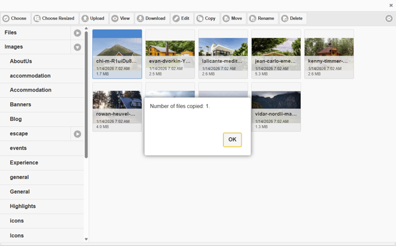396x246 pixels.
Task: Open the capitalized Icons folder
Action: [42, 235]
